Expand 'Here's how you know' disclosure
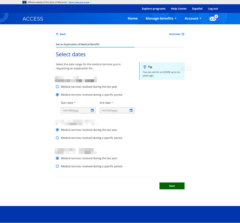This screenshot has height=223, width=240. [80, 2]
